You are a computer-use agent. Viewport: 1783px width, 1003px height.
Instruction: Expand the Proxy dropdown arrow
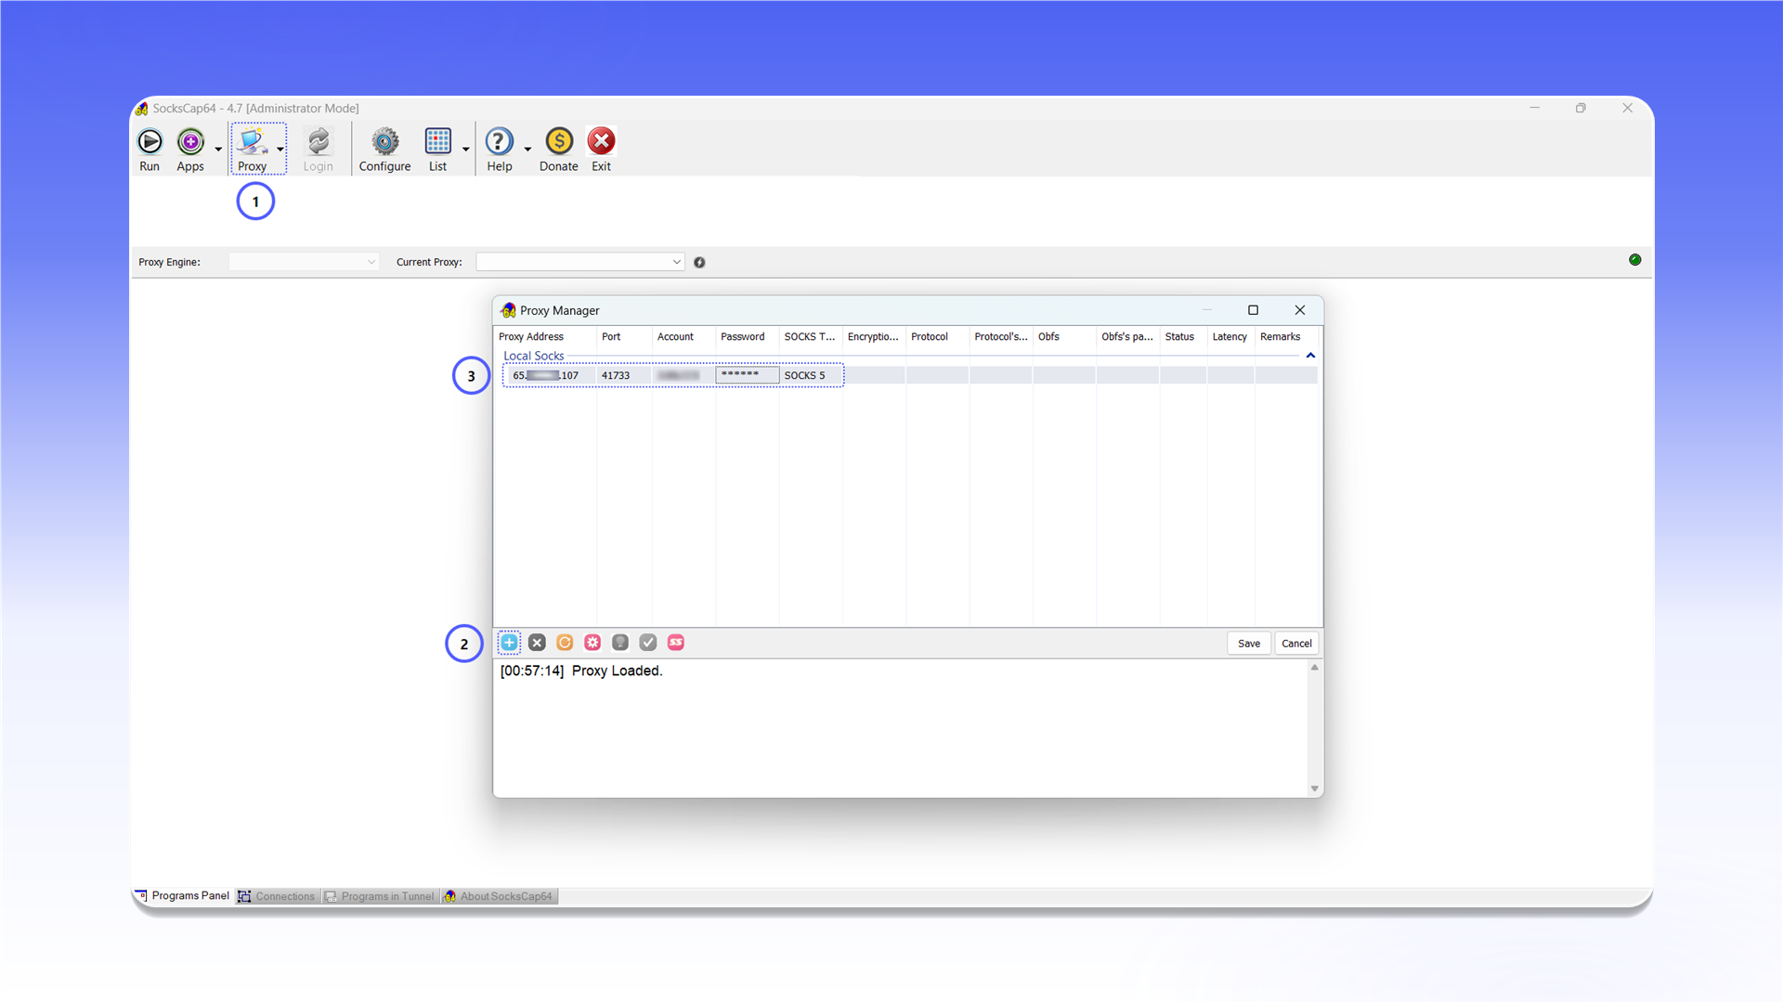(x=280, y=150)
